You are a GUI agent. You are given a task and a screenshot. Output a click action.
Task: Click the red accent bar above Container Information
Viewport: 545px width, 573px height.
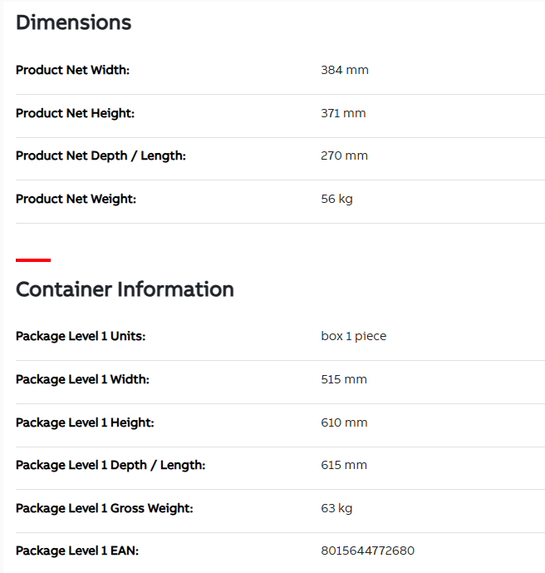click(x=33, y=260)
